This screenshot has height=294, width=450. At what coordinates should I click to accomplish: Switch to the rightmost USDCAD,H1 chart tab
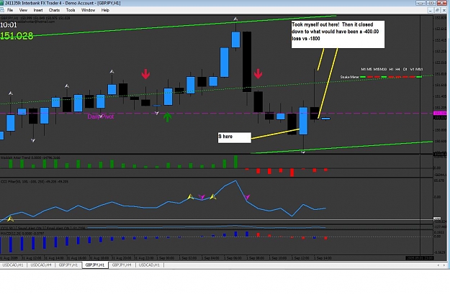coord(149,265)
